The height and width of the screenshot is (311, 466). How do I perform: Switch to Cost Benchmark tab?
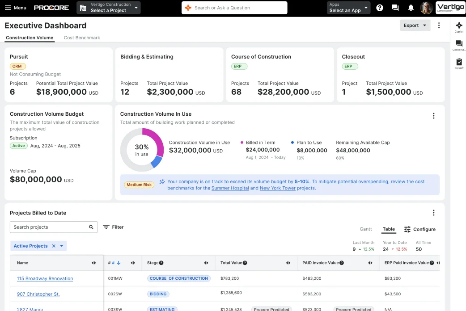tap(82, 38)
